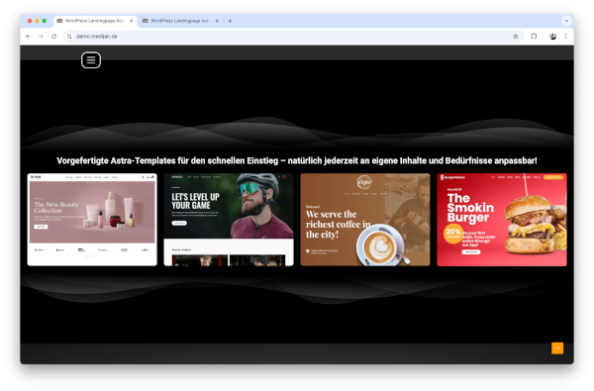The height and width of the screenshot is (391, 594).
Task: Open the Let's Level Up Your Game template
Action: (x=229, y=220)
